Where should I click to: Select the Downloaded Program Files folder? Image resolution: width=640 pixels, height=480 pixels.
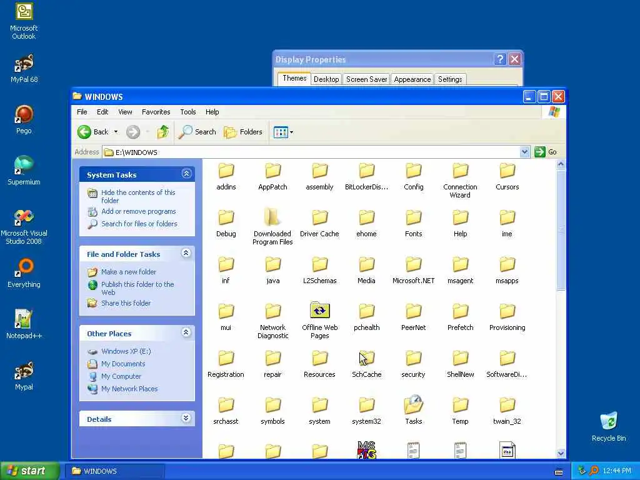point(272,227)
